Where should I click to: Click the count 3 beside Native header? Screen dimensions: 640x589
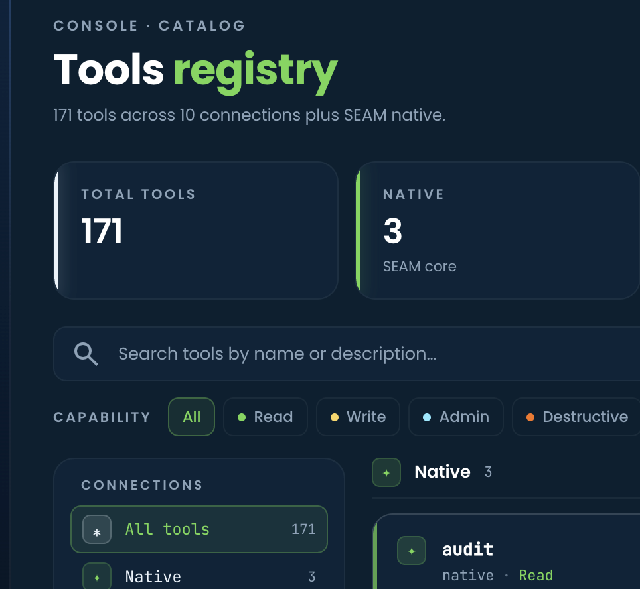[x=488, y=472]
